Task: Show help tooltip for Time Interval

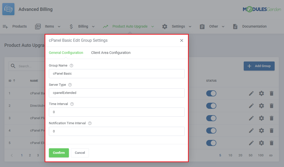Action: click(x=72, y=104)
